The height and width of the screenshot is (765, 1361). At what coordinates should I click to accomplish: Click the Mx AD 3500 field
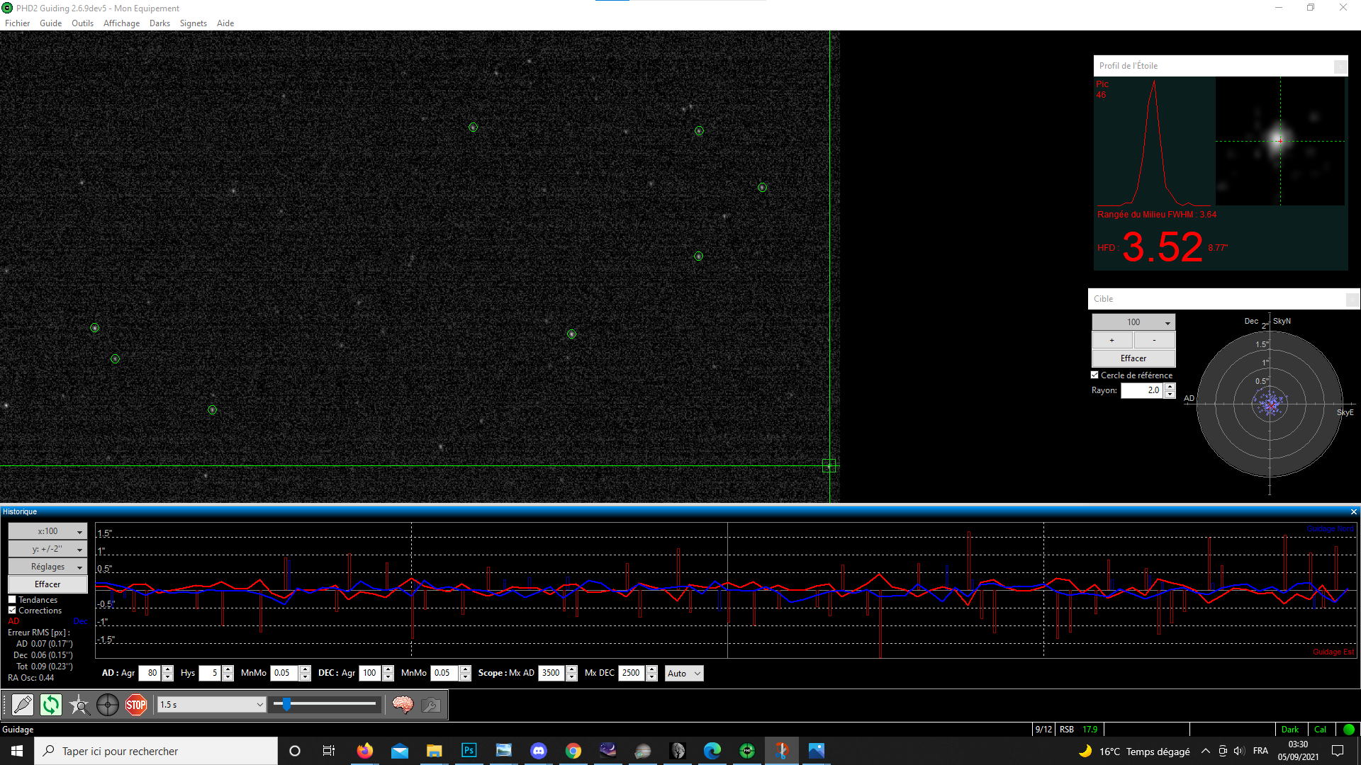coord(551,674)
